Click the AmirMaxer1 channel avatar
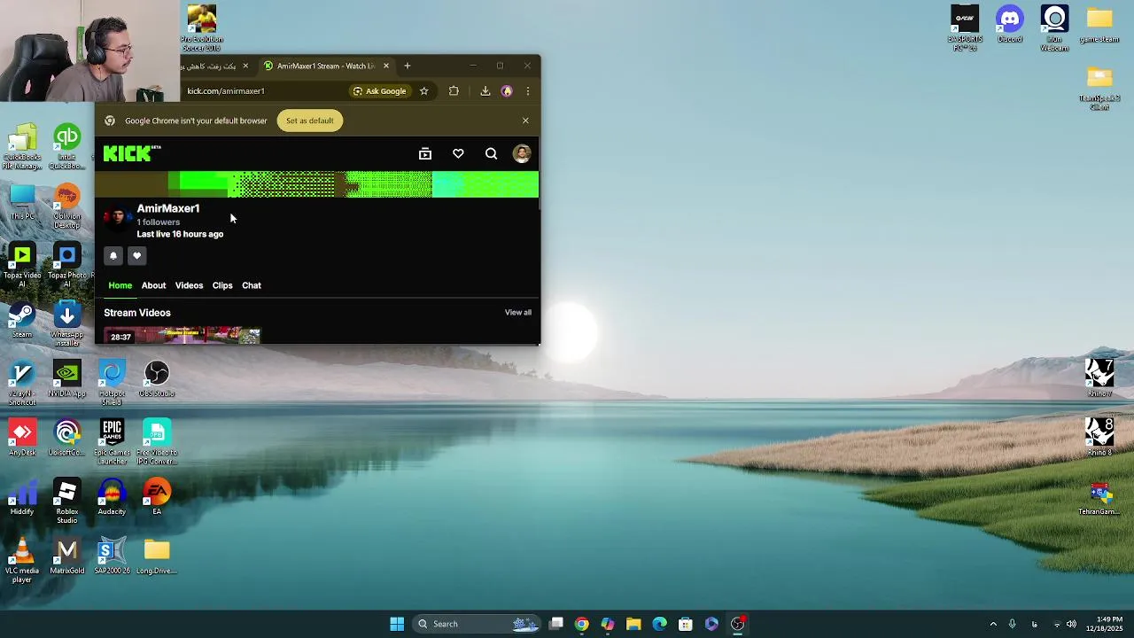1134x638 pixels. click(117, 218)
